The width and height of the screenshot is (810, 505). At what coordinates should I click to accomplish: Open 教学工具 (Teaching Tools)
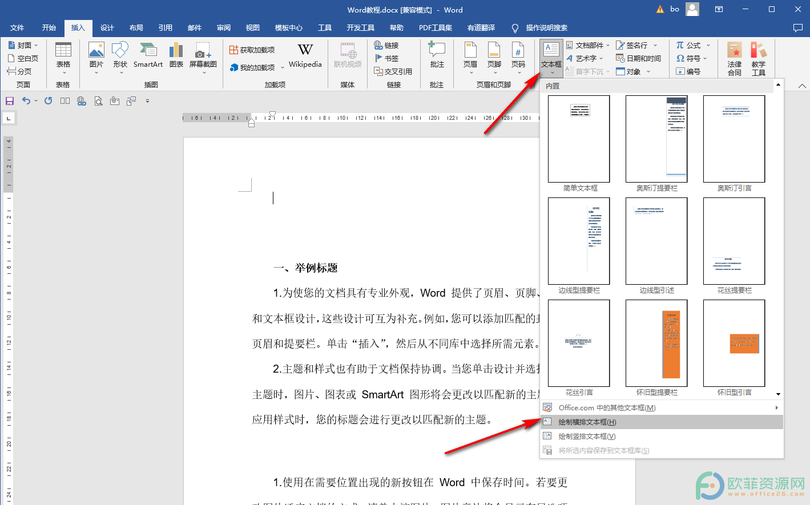pyautogui.click(x=759, y=58)
